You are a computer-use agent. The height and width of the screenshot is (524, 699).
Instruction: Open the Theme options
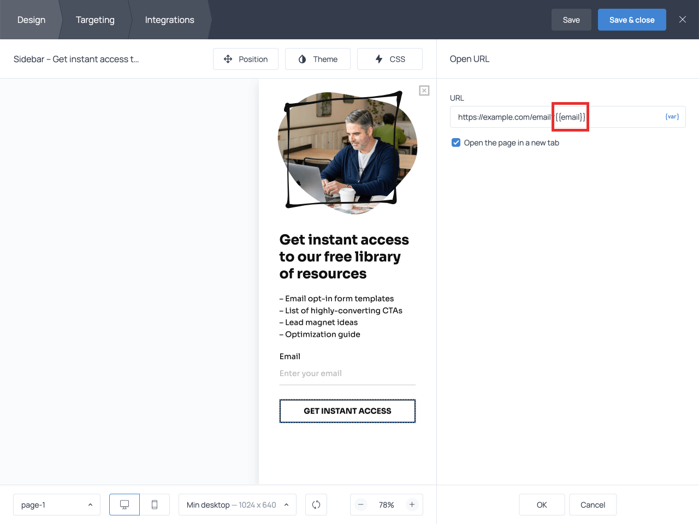pyautogui.click(x=318, y=59)
